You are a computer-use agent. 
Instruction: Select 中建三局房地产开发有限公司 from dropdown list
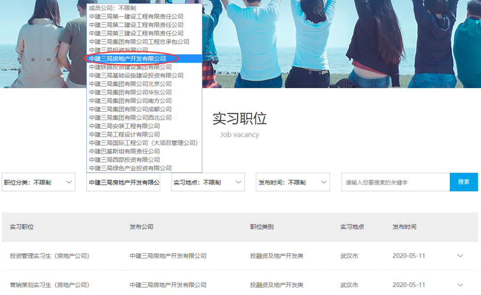(x=127, y=59)
